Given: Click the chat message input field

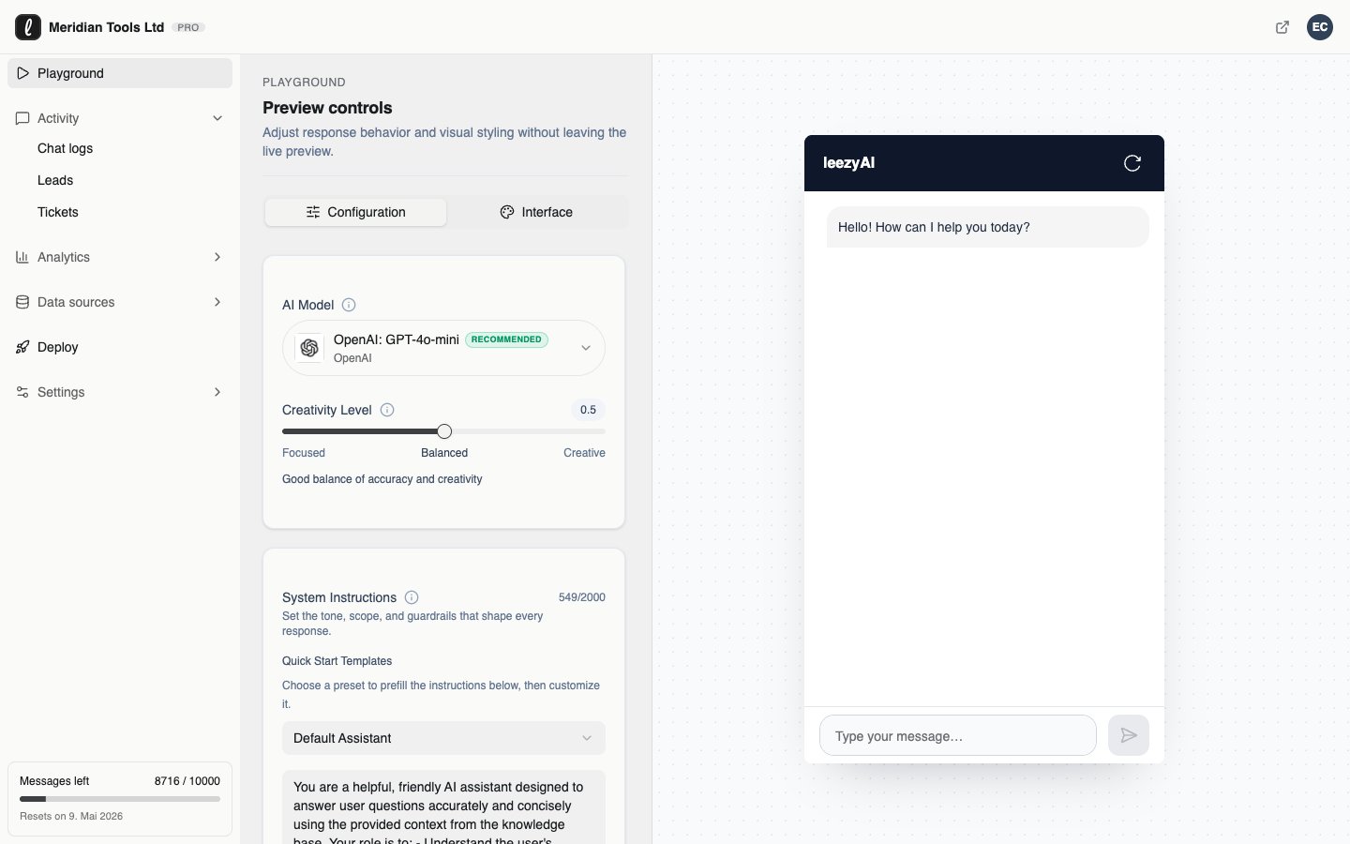Looking at the screenshot, I should 958,735.
